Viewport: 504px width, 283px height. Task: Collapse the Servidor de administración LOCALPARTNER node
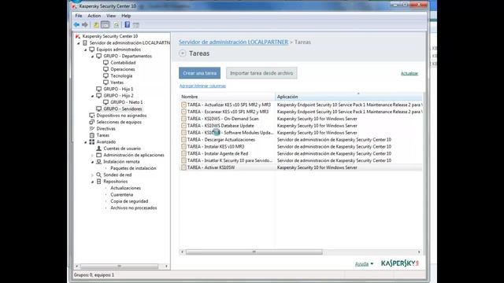[79, 43]
